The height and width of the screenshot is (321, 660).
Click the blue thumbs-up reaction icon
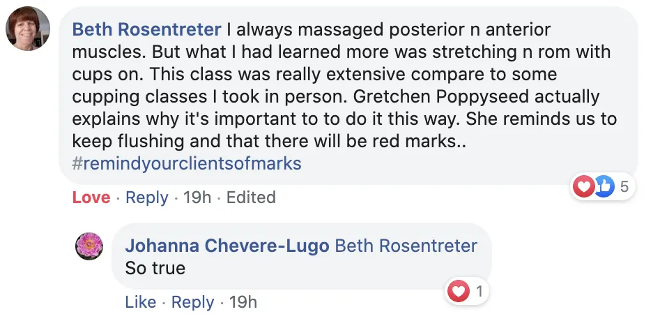[604, 186]
